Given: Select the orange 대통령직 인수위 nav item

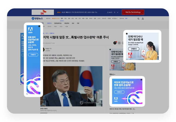Looking at the screenshot, I should click(x=56, y=18).
